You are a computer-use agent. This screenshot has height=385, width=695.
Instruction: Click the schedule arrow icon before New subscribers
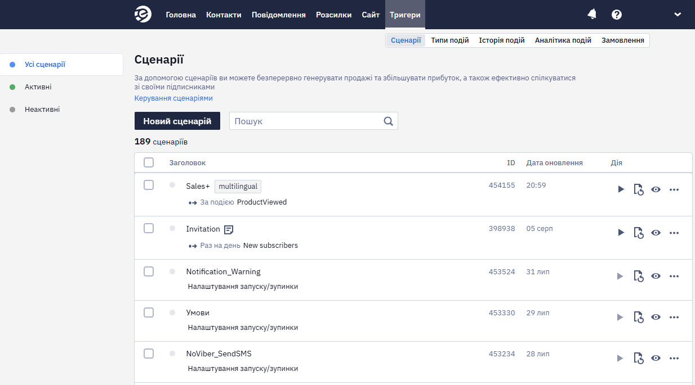tap(193, 246)
